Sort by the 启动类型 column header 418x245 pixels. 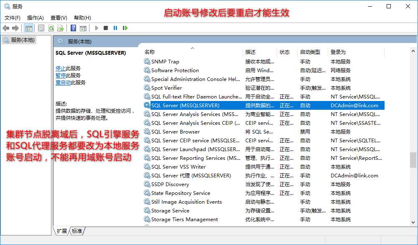tap(313, 52)
